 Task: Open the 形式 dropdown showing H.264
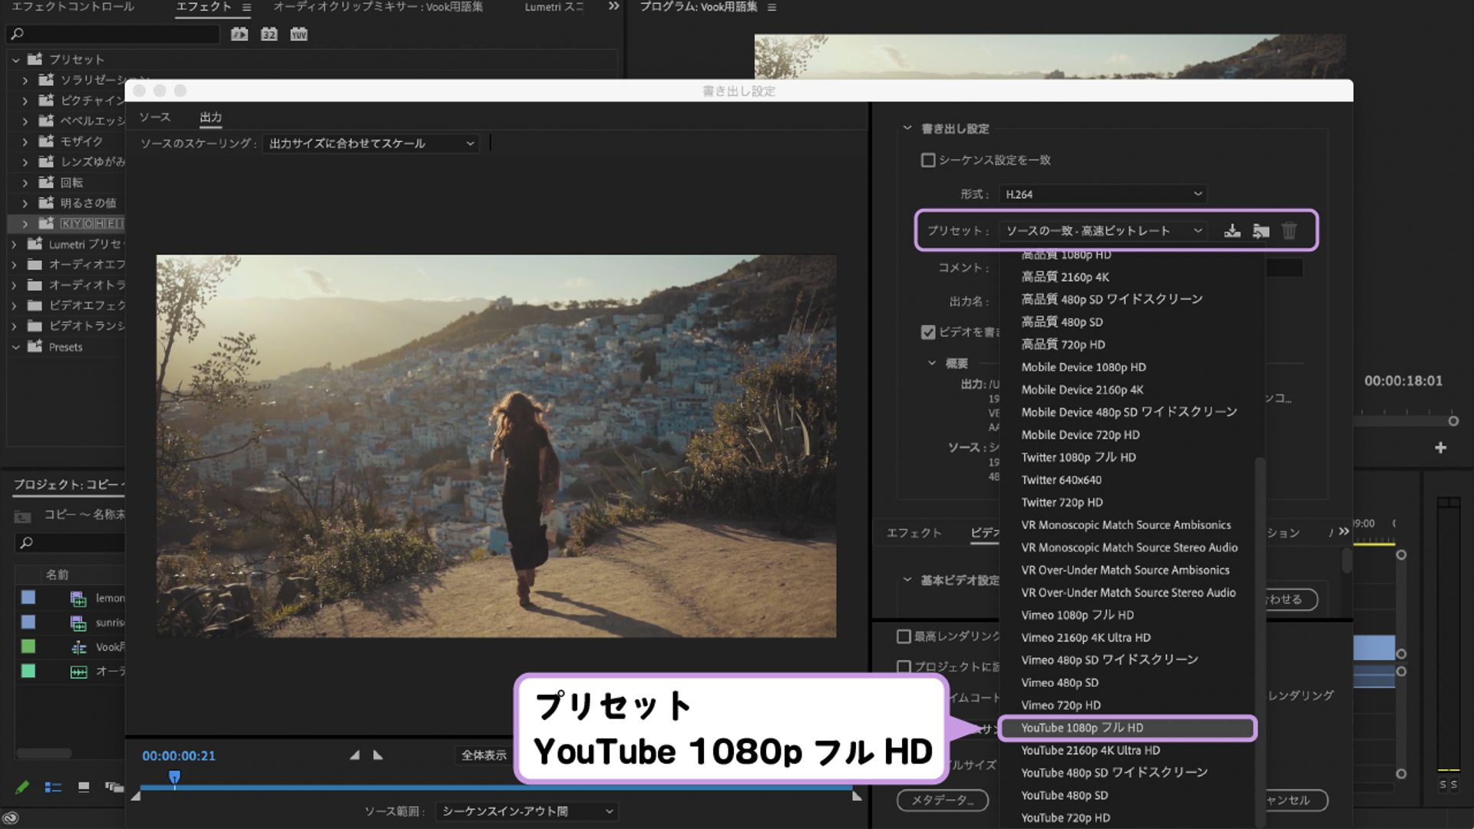tap(1103, 193)
